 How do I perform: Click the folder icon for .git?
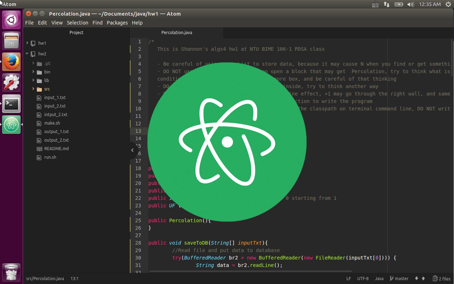pos(39,64)
